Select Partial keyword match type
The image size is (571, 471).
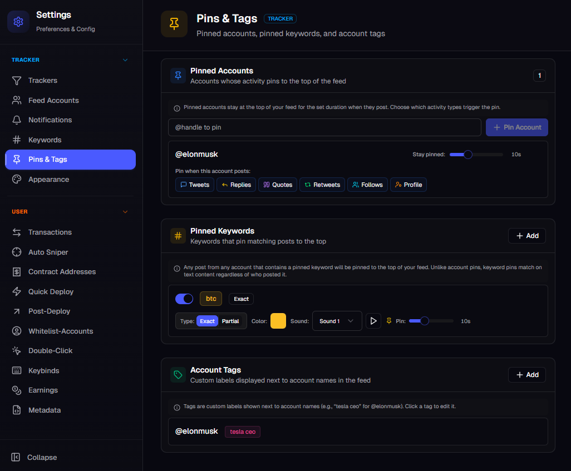click(230, 321)
